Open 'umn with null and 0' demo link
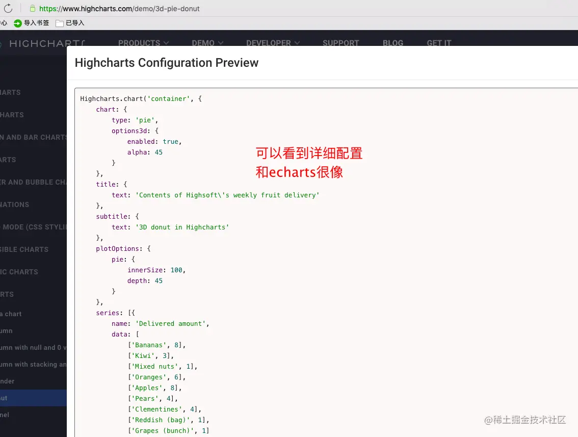 34,347
